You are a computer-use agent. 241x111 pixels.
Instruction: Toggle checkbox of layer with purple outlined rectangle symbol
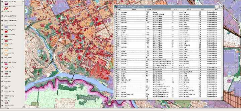pyautogui.click(x=2, y=1)
